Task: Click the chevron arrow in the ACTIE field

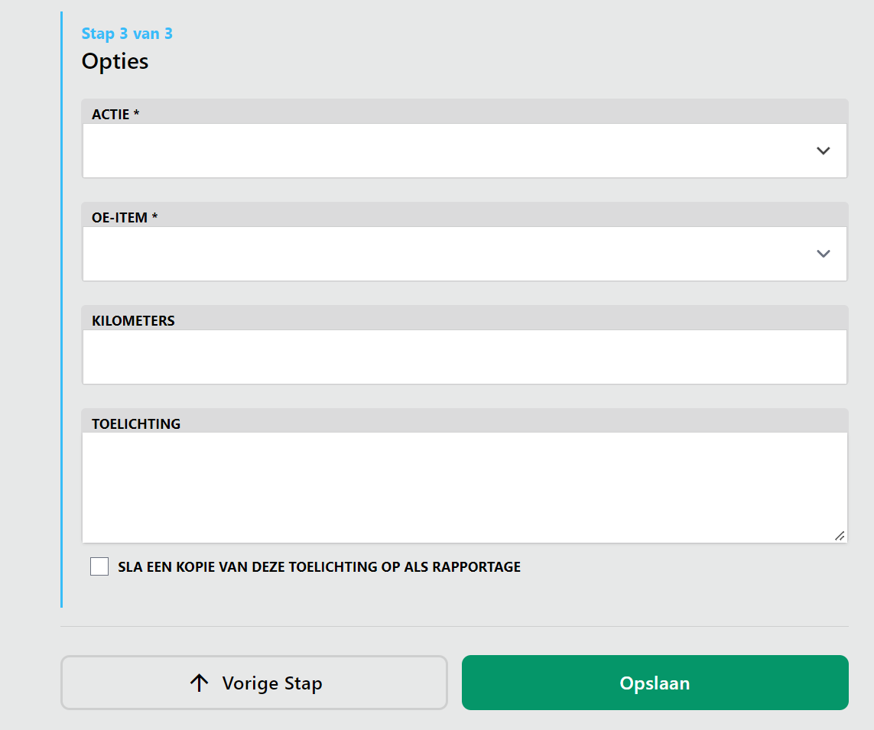Action: (x=823, y=151)
